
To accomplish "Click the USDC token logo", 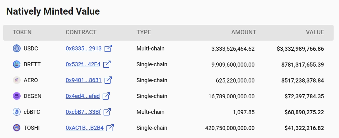I will [x=17, y=48].
